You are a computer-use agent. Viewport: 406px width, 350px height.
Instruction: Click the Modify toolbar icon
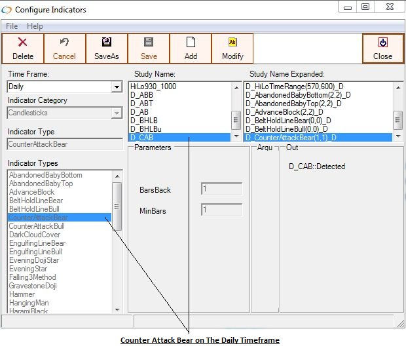[x=232, y=43]
